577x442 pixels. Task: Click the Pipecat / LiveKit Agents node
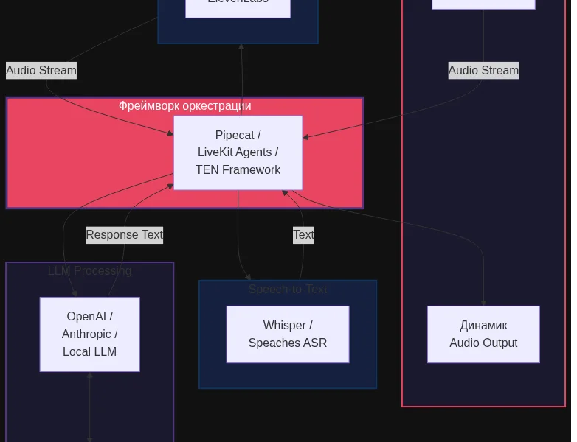click(x=238, y=152)
